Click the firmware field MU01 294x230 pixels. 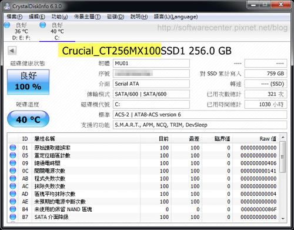click(x=151, y=64)
